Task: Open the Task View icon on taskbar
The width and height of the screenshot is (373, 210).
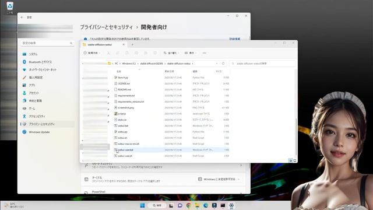Action: pyautogui.click(x=171, y=205)
